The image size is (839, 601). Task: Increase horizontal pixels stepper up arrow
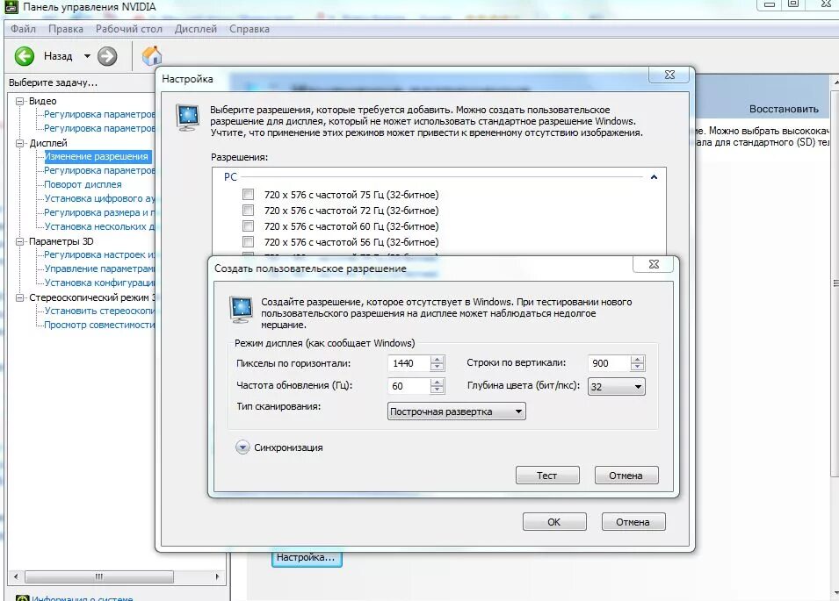click(438, 359)
